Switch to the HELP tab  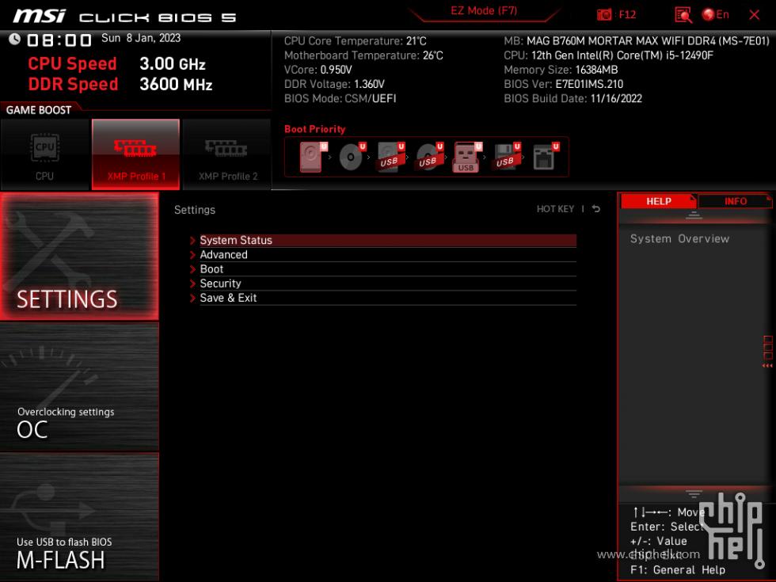tap(658, 200)
